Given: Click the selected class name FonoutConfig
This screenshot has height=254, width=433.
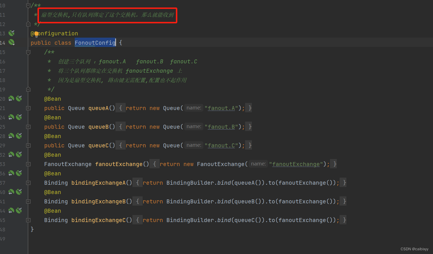Looking at the screenshot, I should coord(95,43).
